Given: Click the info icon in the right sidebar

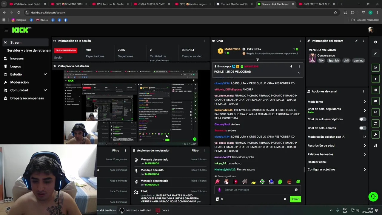Looking at the screenshot, I should click(x=376, y=42).
